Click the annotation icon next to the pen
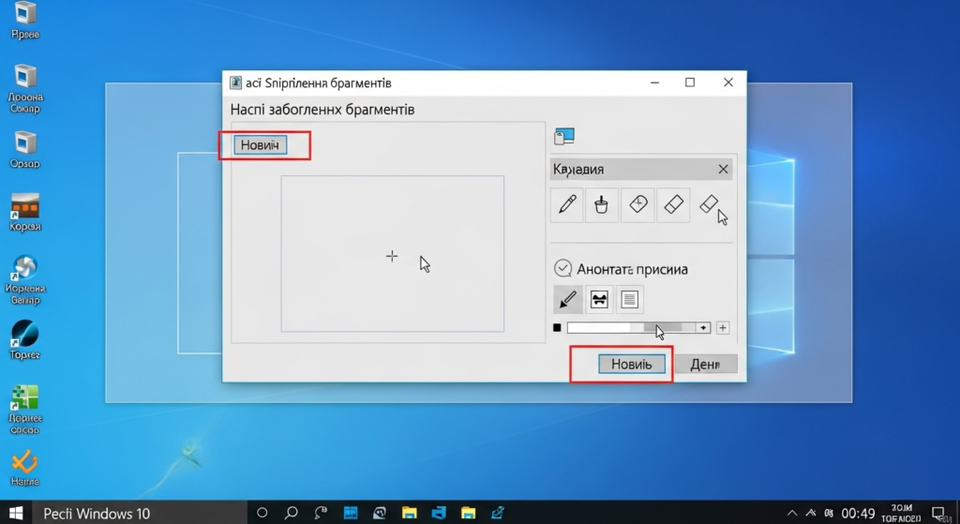Screen dimensions: 960x524 (x=598, y=299)
